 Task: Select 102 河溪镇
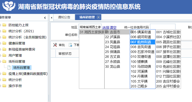(x=143, y=71)
